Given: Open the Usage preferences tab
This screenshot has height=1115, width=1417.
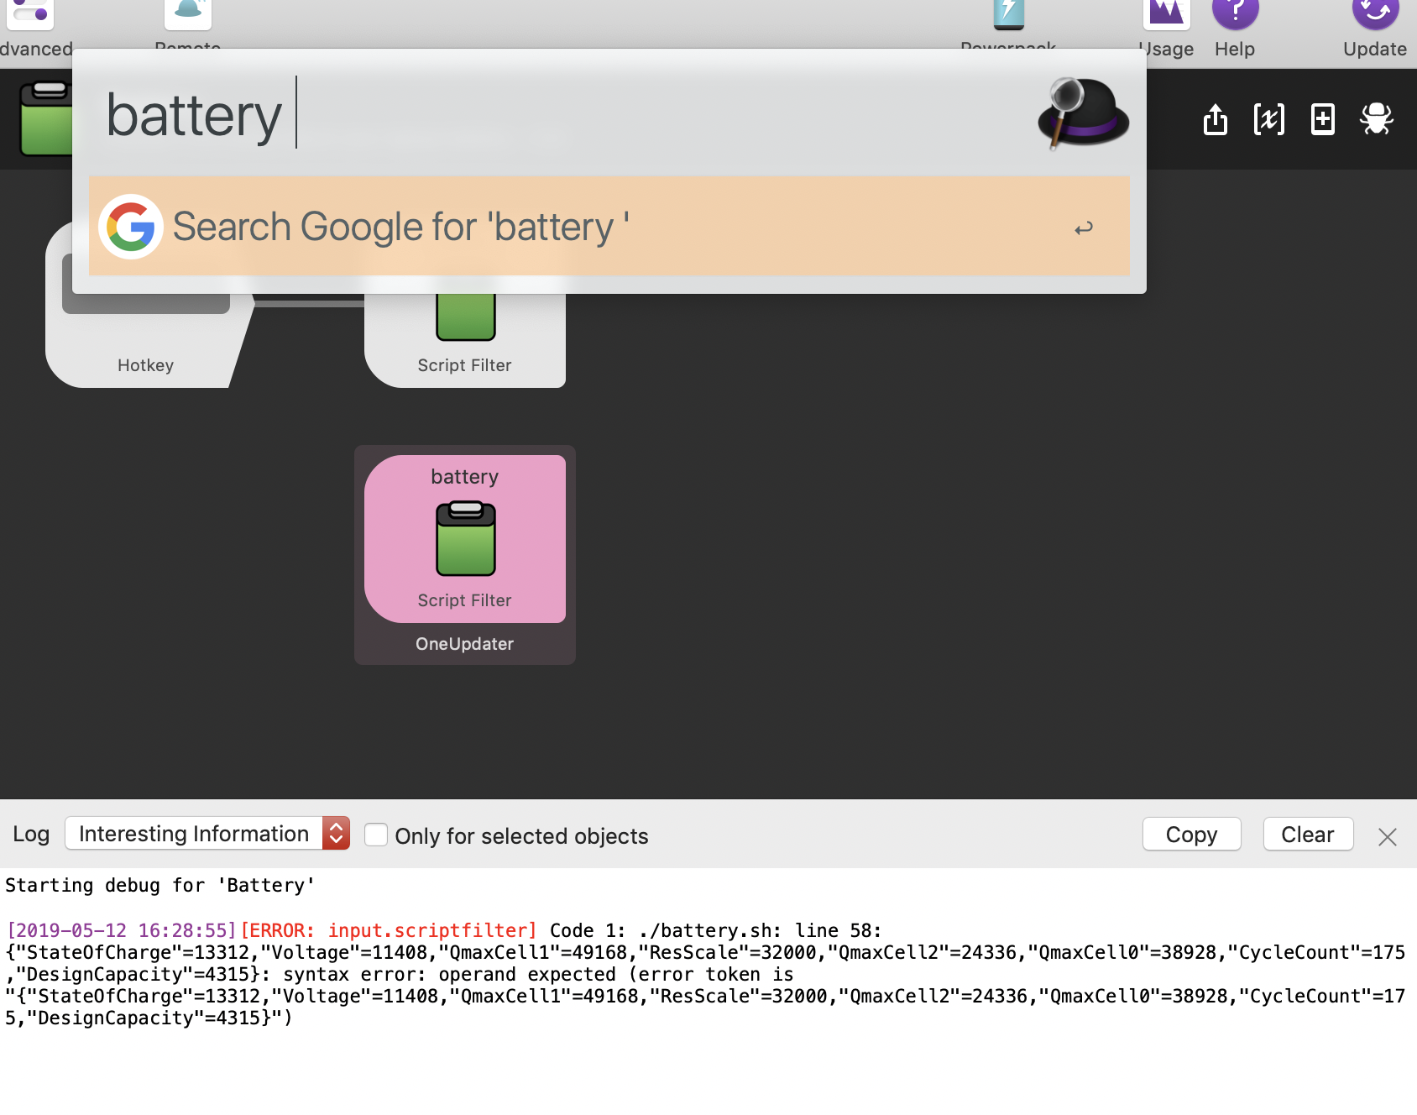Looking at the screenshot, I should tap(1166, 29).
